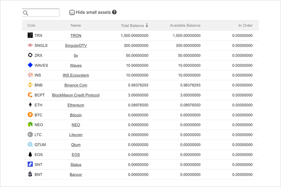Open the EOS name link
Screen dimensions: 281x187
point(76,155)
